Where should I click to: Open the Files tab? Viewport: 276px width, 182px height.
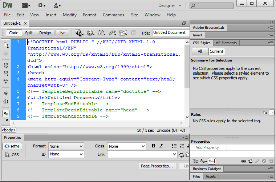click(196, 176)
